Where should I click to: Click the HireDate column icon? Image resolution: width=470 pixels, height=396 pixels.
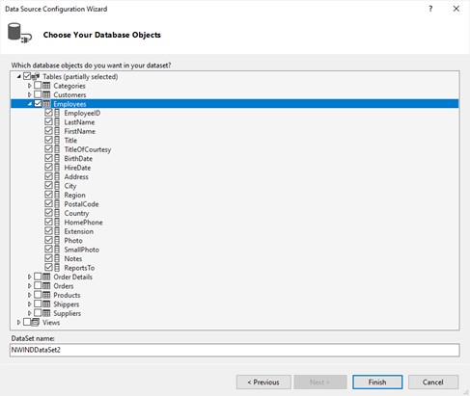[x=57, y=168]
